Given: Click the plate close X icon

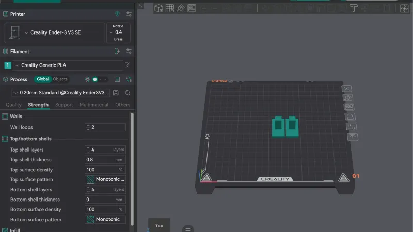Looking at the screenshot, I should click(x=346, y=89).
